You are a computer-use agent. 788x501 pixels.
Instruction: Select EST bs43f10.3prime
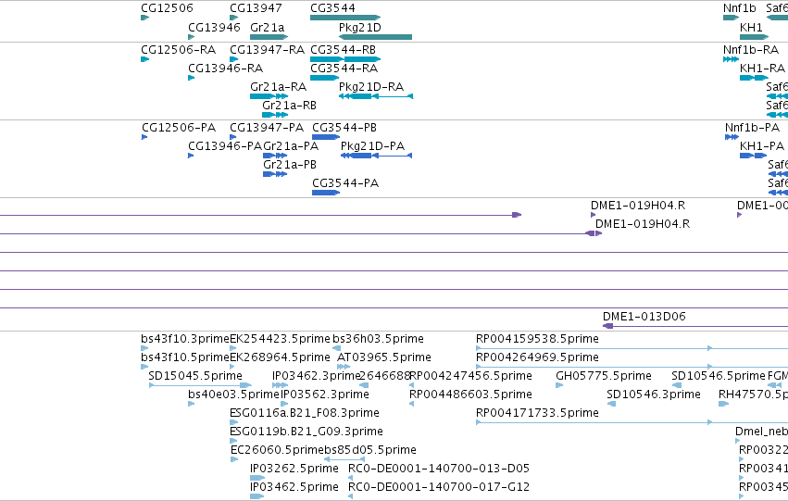tap(144, 348)
